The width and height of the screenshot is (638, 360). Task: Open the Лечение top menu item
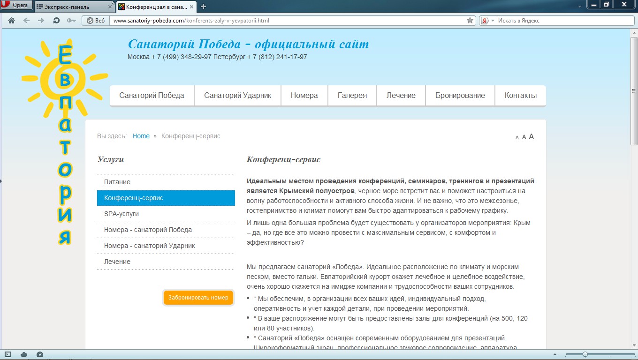pos(401,95)
